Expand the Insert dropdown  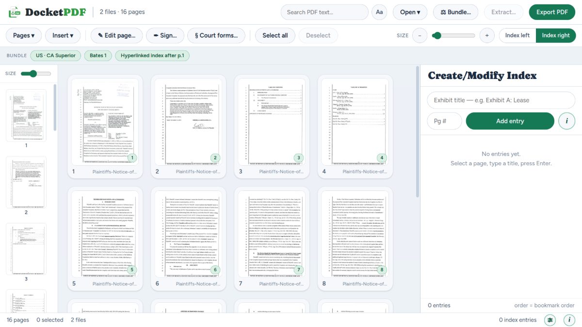coord(63,35)
